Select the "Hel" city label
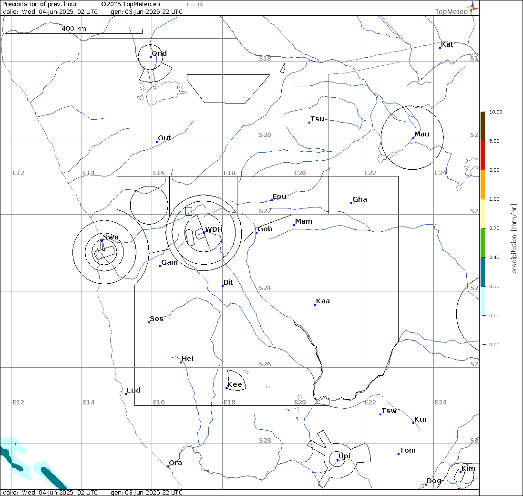 tap(187, 359)
